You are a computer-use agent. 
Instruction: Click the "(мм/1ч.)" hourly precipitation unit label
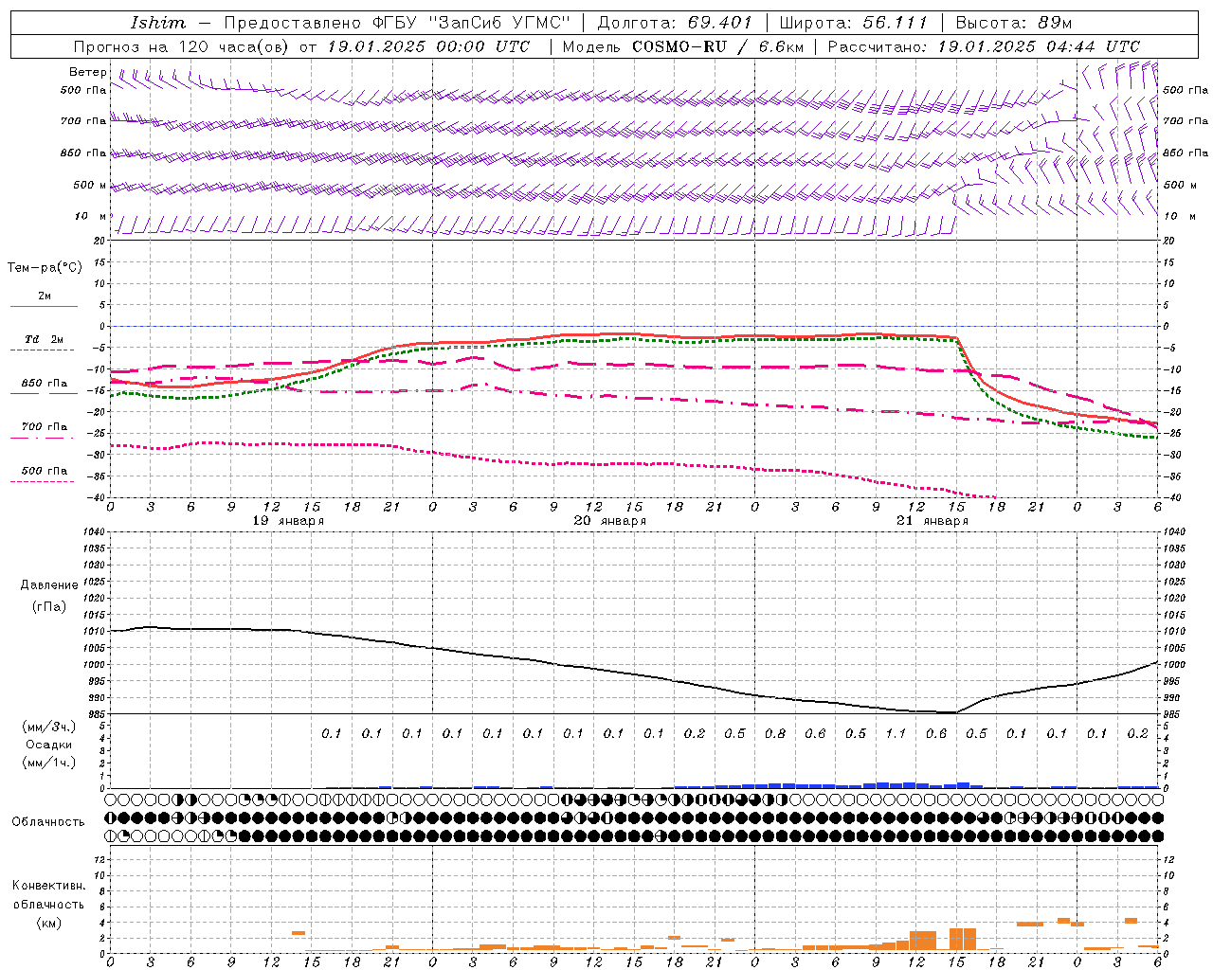click(x=49, y=763)
